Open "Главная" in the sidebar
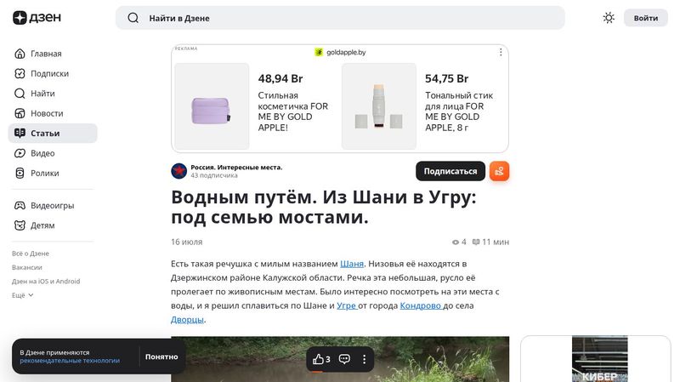The width and height of the screenshot is (680, 382). coord(46,54)
